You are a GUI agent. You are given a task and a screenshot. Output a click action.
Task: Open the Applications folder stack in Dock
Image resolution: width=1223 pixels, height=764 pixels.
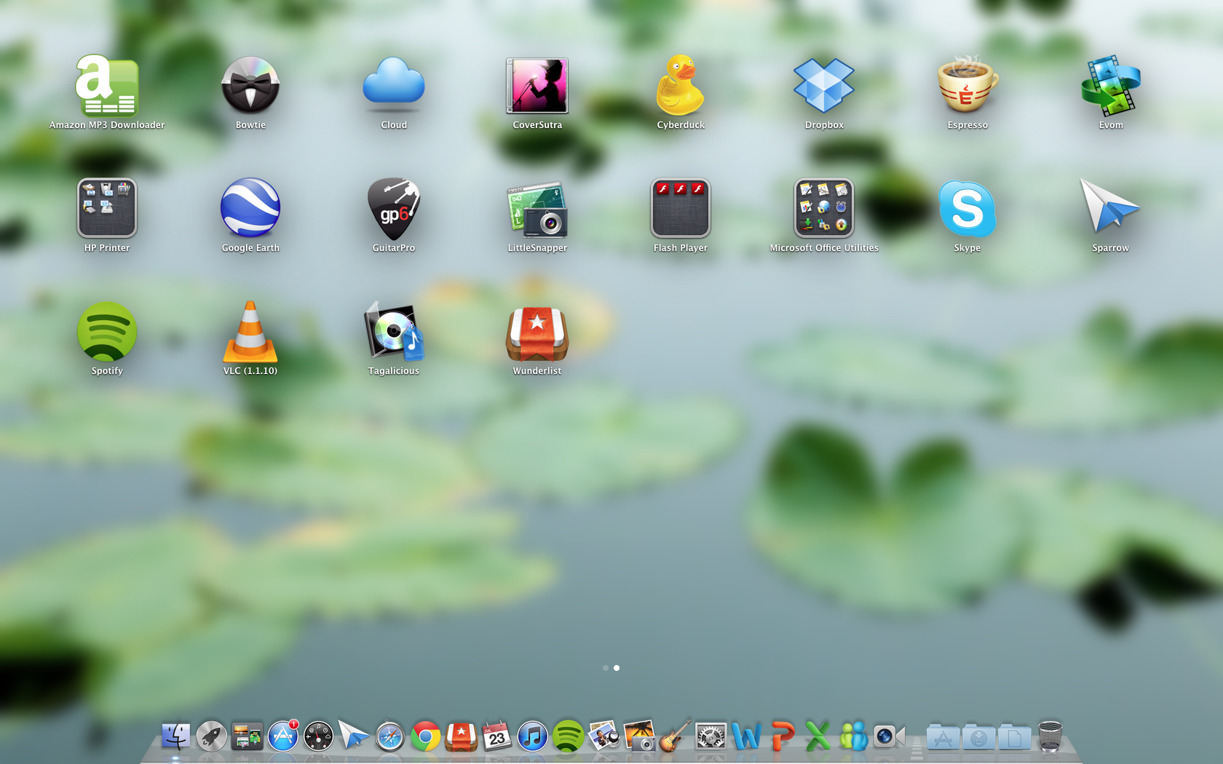(943, 737)
